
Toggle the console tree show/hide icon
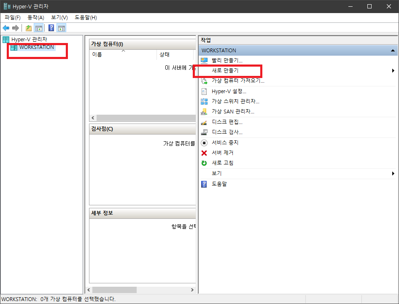point(39,28)
